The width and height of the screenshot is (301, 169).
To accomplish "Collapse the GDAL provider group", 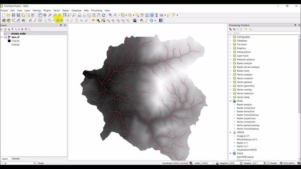I will pos(230,101).
